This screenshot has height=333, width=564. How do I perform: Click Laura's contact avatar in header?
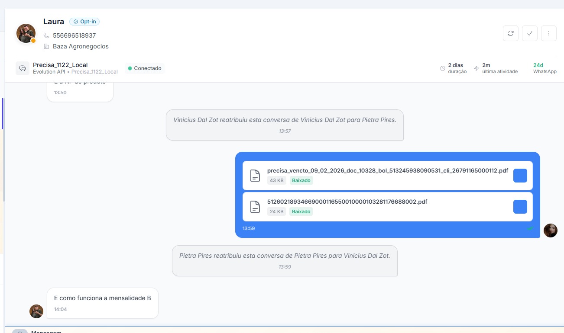[x=26, y=33]
